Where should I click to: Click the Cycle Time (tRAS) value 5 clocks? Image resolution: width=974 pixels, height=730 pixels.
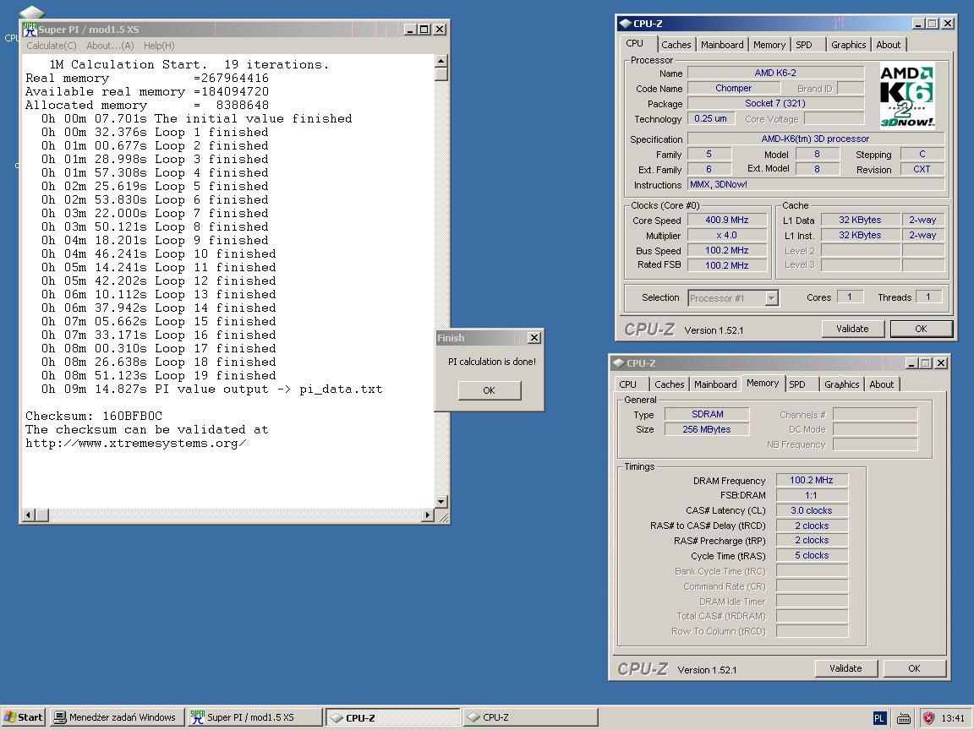tap(812, 556)
